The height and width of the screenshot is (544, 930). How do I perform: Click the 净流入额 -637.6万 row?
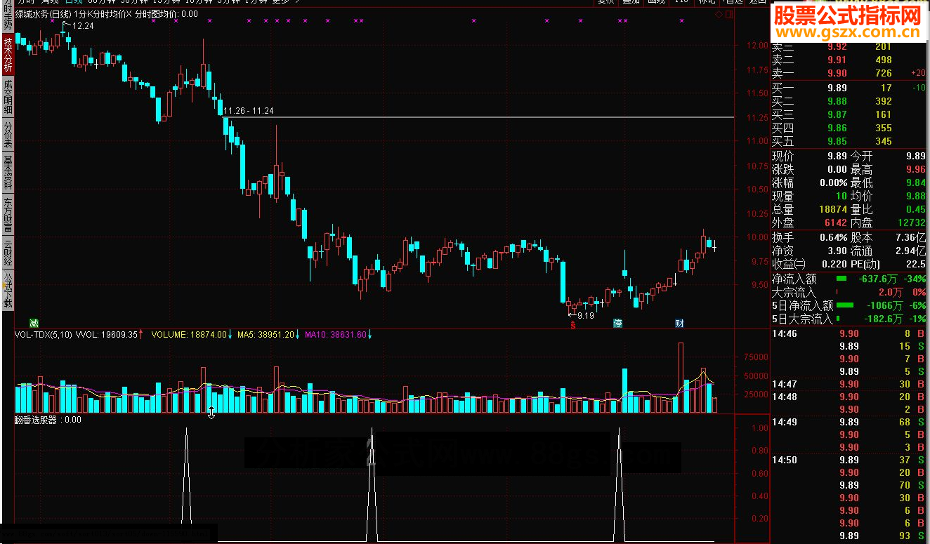coord(849,279)
